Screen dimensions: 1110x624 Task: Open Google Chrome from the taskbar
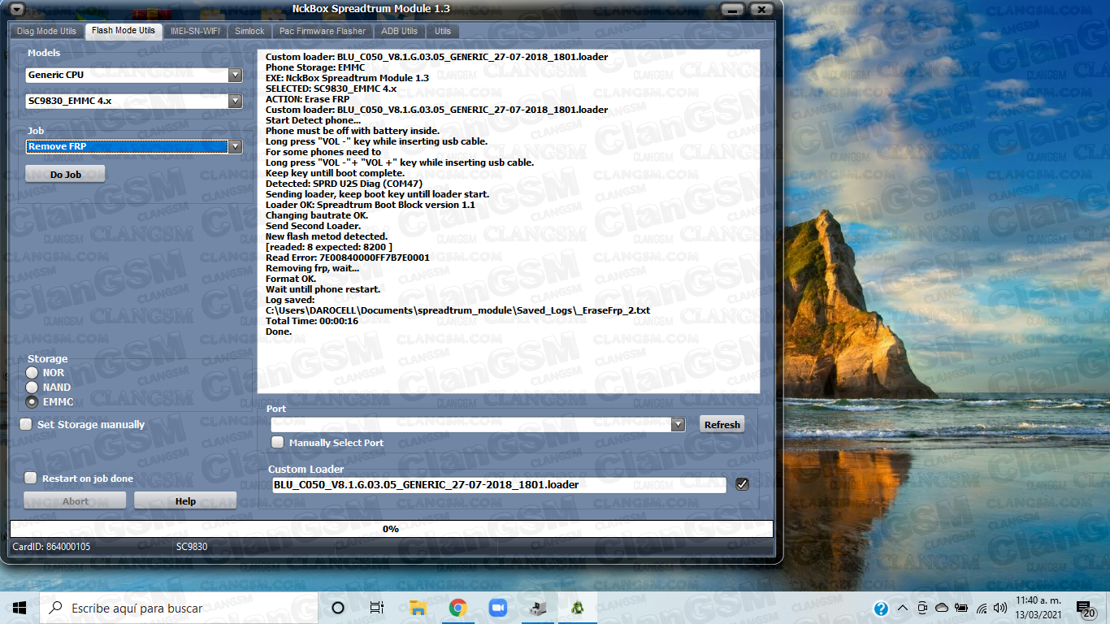click(457, 608)
